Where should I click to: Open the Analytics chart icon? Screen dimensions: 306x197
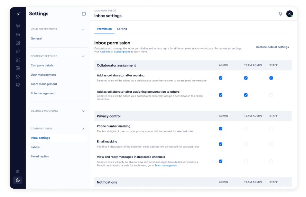tap(18, 68)
